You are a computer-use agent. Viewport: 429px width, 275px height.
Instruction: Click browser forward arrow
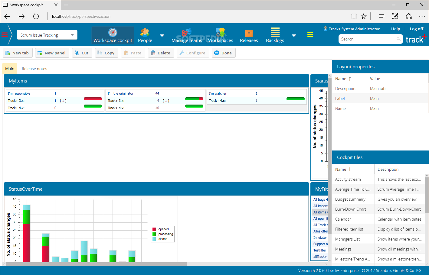pyautogui.click(x=21, y=16)
